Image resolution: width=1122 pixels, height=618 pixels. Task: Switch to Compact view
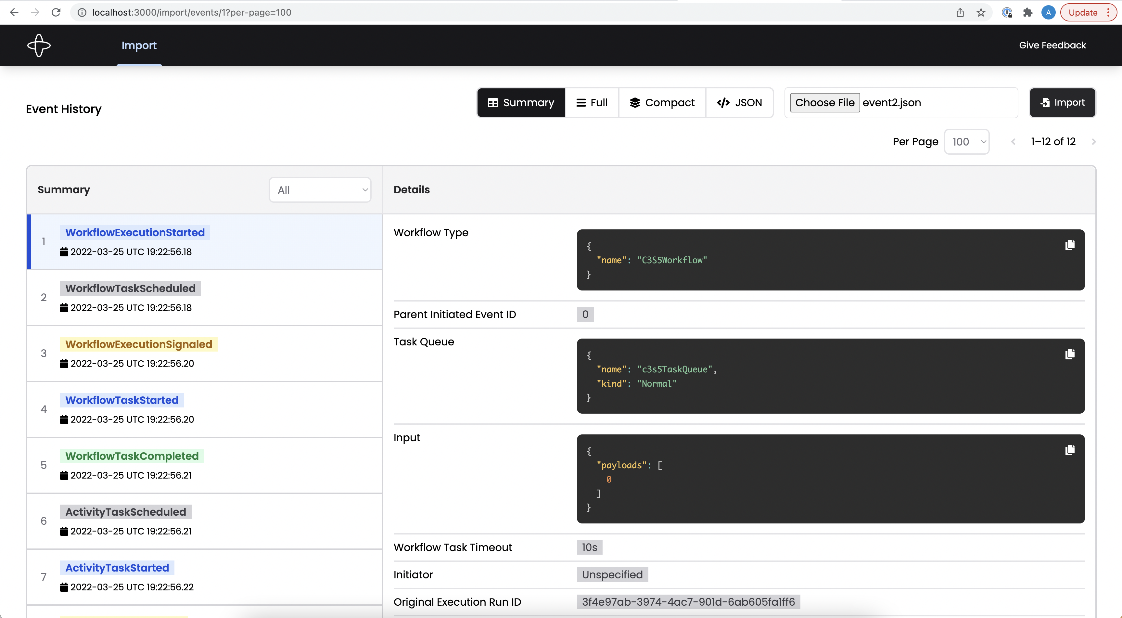pos(662,103)
